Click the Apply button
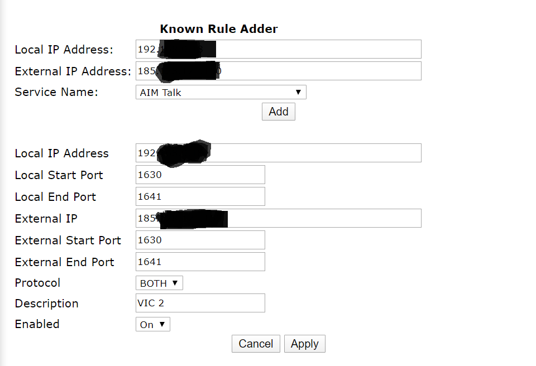Viewport: 536px width, 366px height. pyautogui.click(x=304, y=344)
